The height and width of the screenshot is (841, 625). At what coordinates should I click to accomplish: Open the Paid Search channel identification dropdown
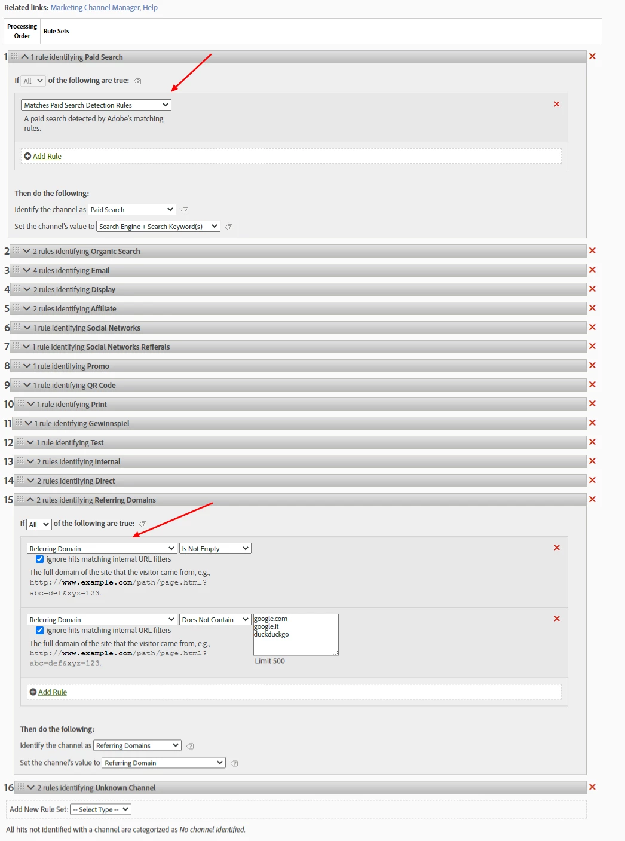tap(132, 210)
